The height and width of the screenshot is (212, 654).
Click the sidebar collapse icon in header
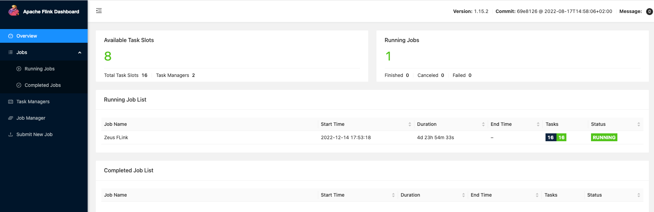[99, 11]
